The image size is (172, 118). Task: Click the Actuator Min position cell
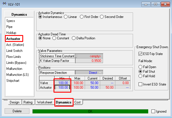point(62,88)
